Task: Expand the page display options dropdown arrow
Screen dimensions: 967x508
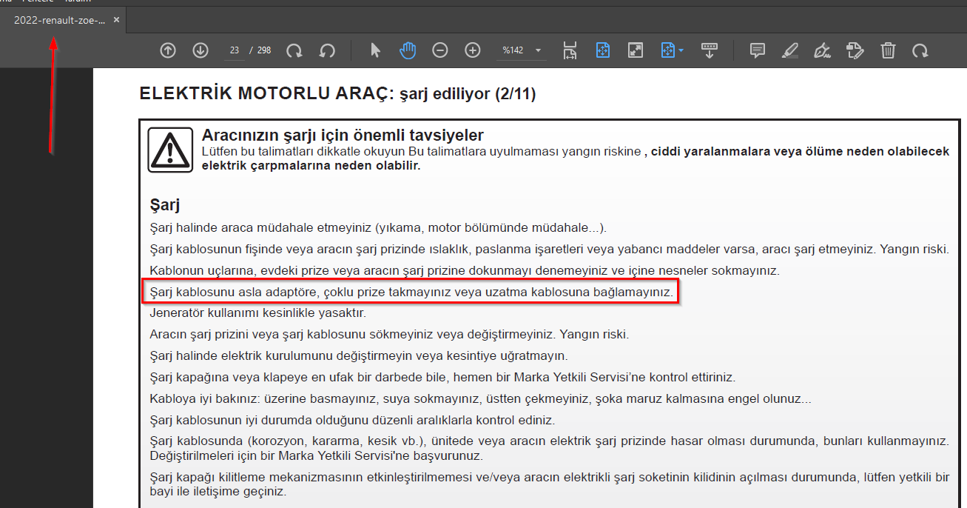Action: point(681,50)
